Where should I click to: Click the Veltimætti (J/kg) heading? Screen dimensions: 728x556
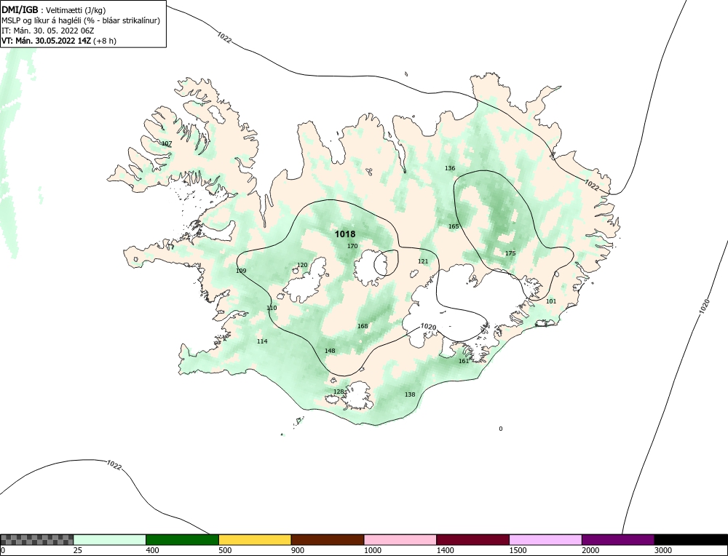[x=76, y=9]
